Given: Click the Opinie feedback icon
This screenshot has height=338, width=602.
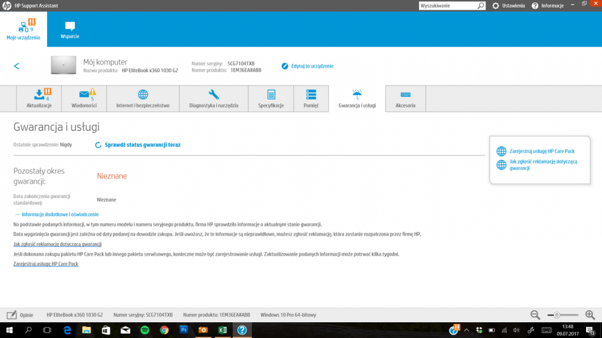Looking at the screenshot, I should pos(12,315).
